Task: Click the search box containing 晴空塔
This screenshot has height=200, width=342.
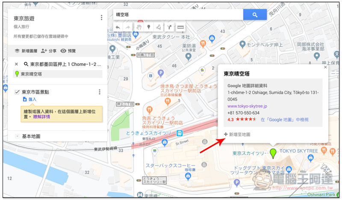Action: [178, 15]
